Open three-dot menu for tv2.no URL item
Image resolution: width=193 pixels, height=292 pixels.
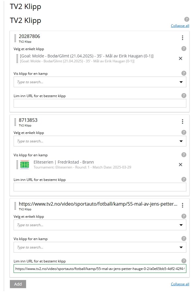[182, 205]
